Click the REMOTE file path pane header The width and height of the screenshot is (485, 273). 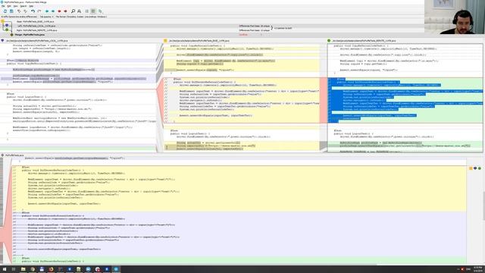click(x=364, y=40)
